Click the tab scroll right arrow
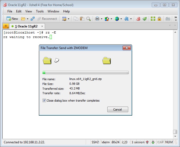Image resolution: width=180 pixels, height=147 pixels. (175, 25)
